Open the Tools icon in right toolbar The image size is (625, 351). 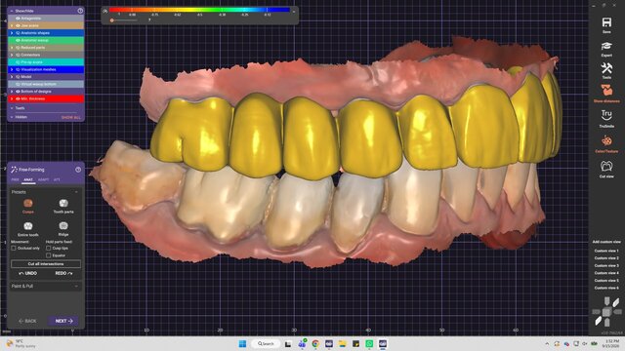tap(606, 68)
